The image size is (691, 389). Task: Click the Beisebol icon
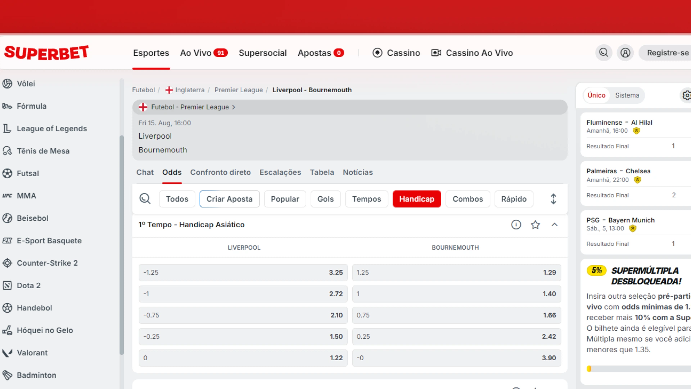[7, 218]
